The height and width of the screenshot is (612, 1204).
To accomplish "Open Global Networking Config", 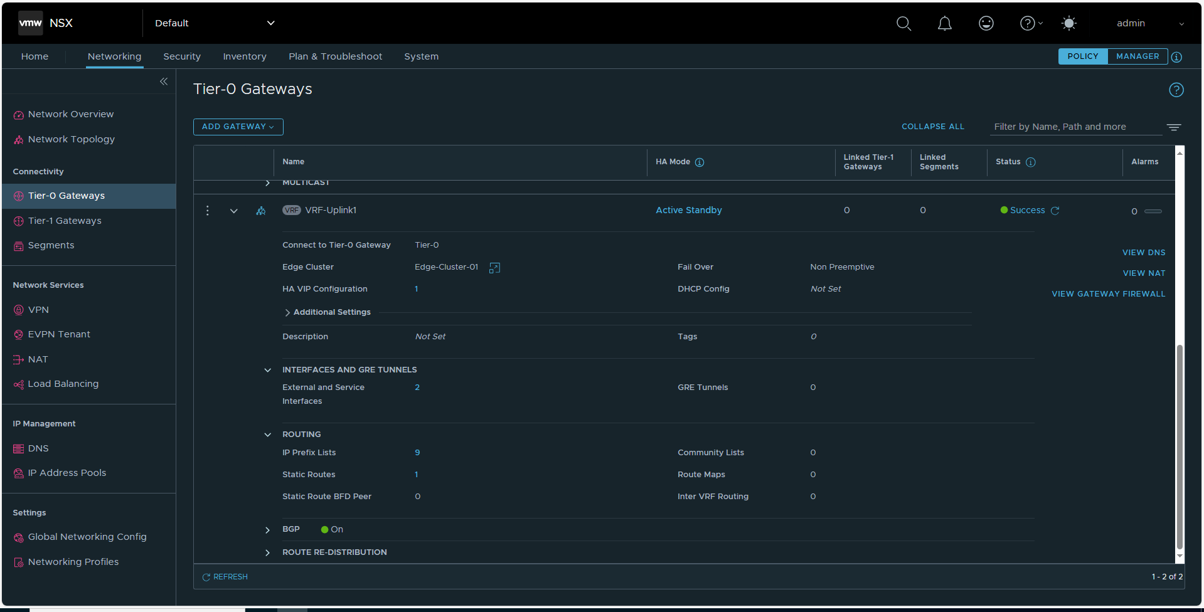I will pos(87,537).
